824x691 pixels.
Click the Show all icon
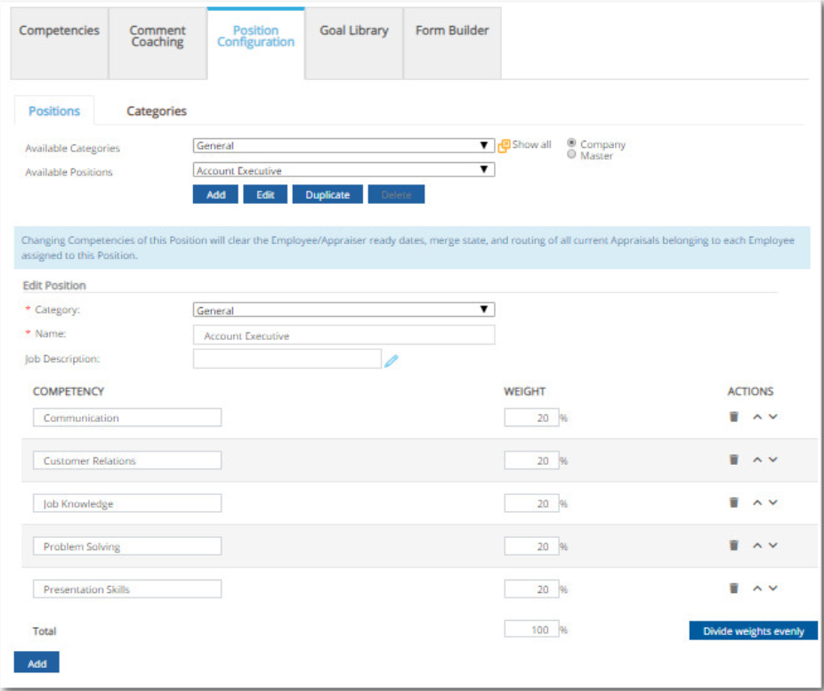(x=504, y=146)
